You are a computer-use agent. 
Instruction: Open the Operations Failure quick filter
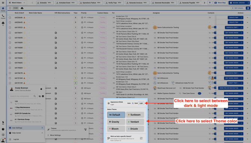pos(91,3)
